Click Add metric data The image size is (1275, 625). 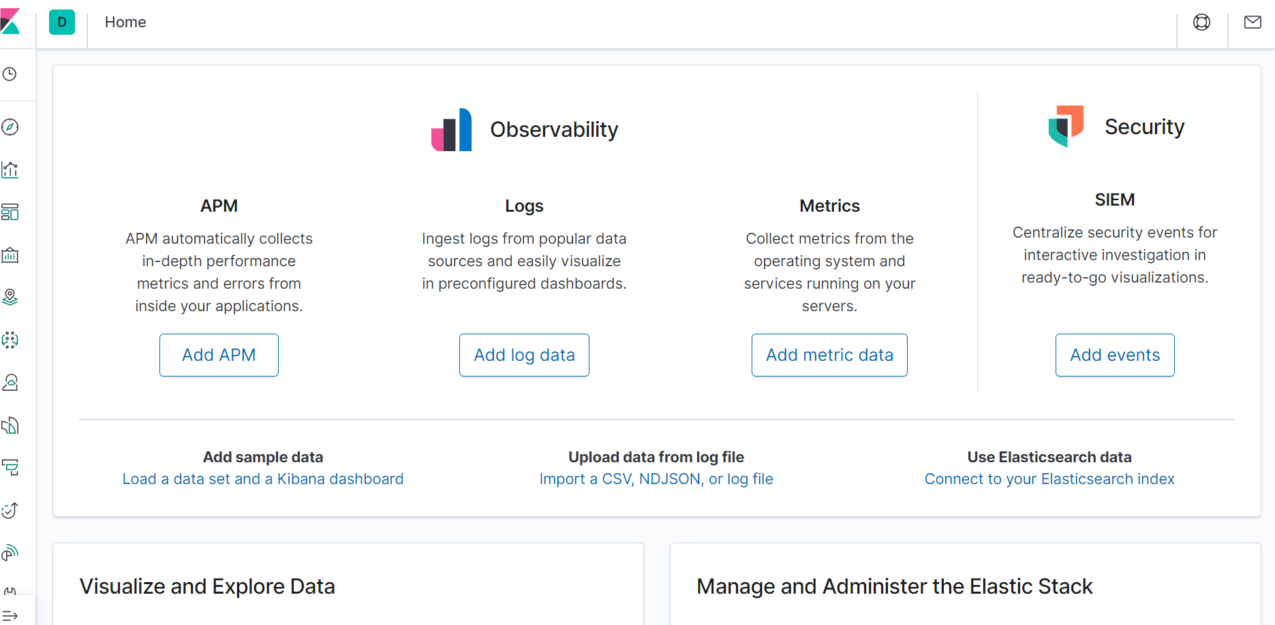pyautogui.click(x=829, y=355)
